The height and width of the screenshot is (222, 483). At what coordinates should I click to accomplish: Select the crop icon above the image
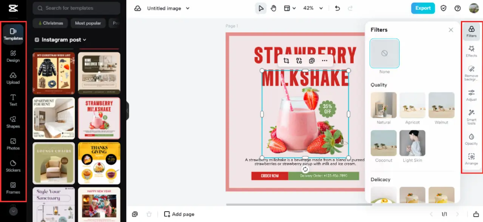[x=286, y=61]
